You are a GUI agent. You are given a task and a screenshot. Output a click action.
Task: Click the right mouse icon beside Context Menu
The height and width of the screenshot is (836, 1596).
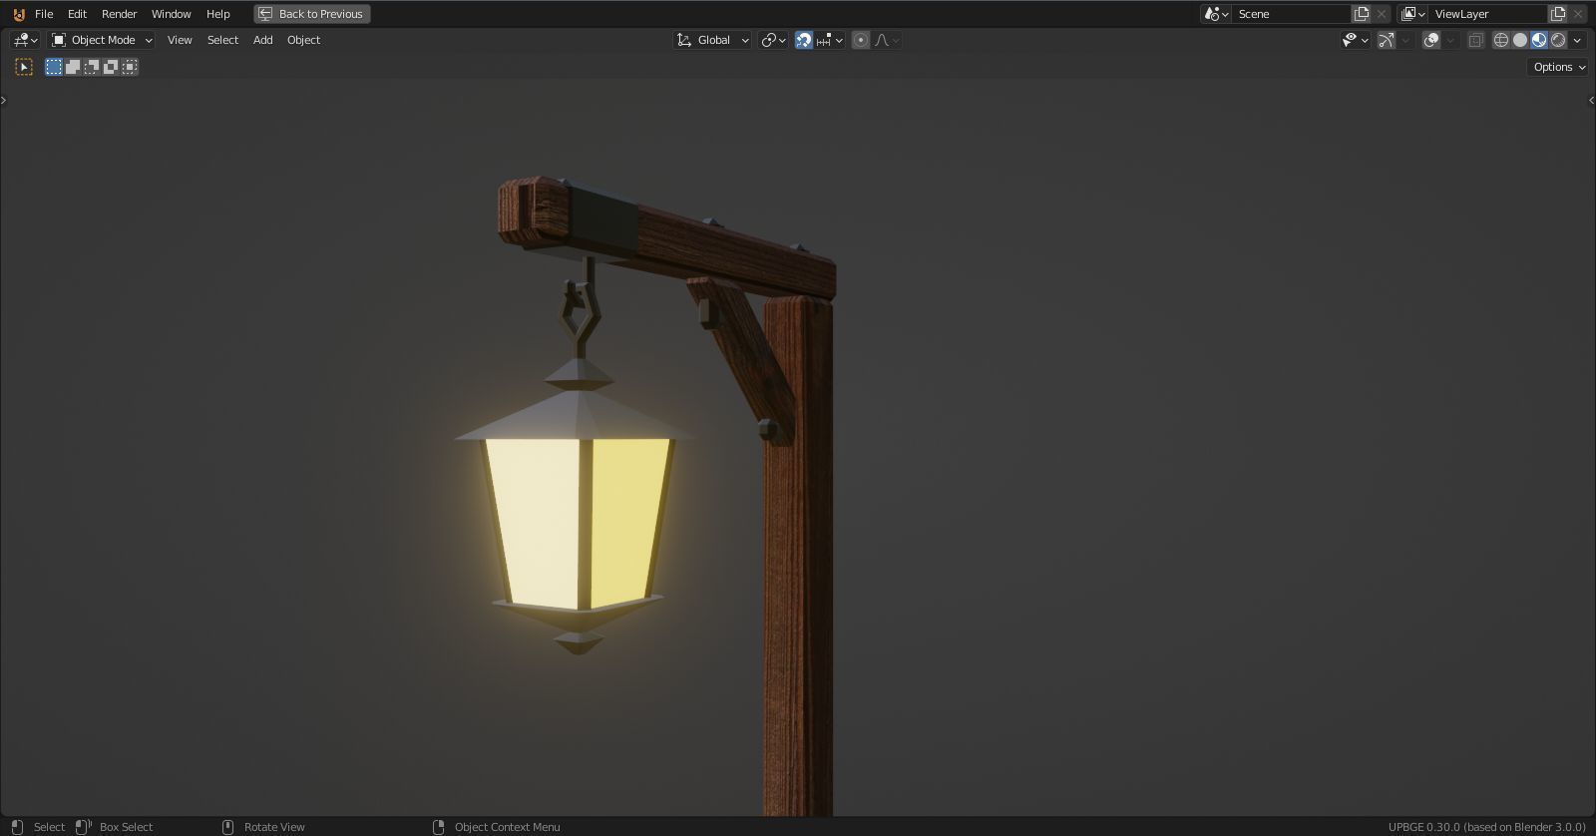438,827
